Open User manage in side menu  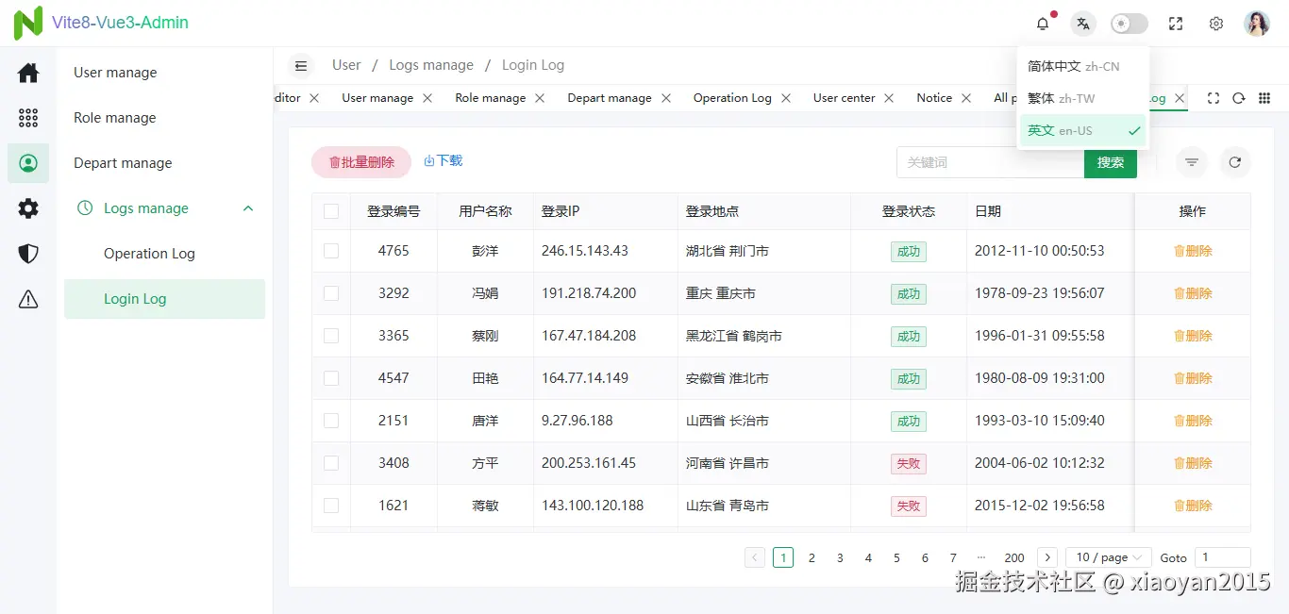click(165, 73)
